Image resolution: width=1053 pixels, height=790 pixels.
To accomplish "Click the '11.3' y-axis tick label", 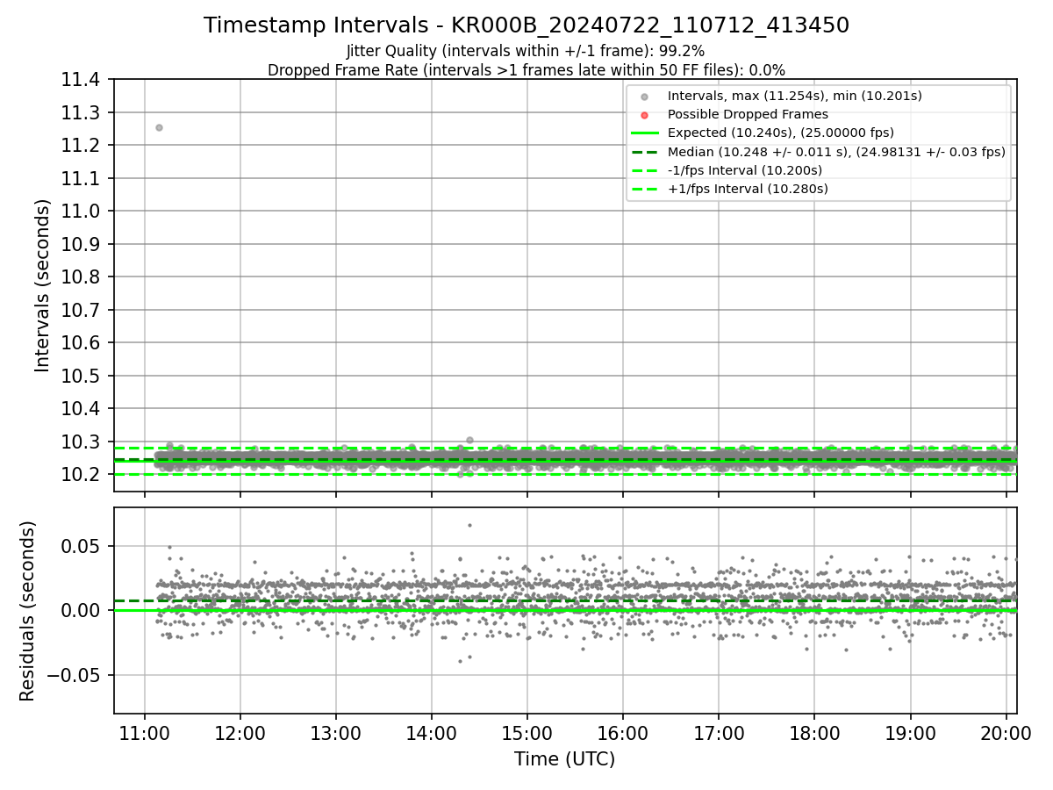I will pyautogui.click(x=80, y=112).
